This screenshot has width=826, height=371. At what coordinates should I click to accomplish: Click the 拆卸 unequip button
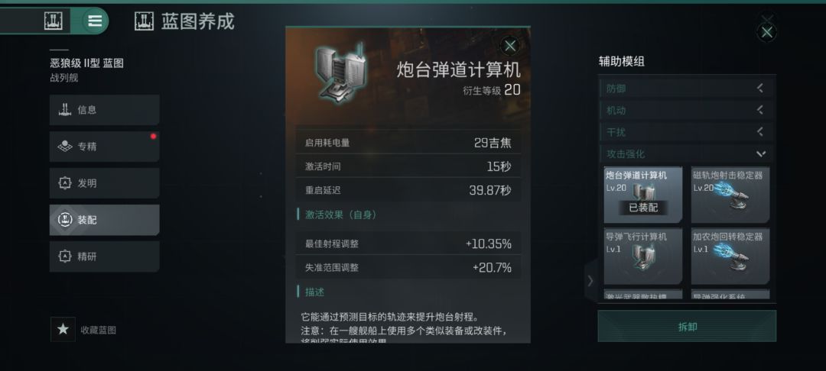click(687, 326)
